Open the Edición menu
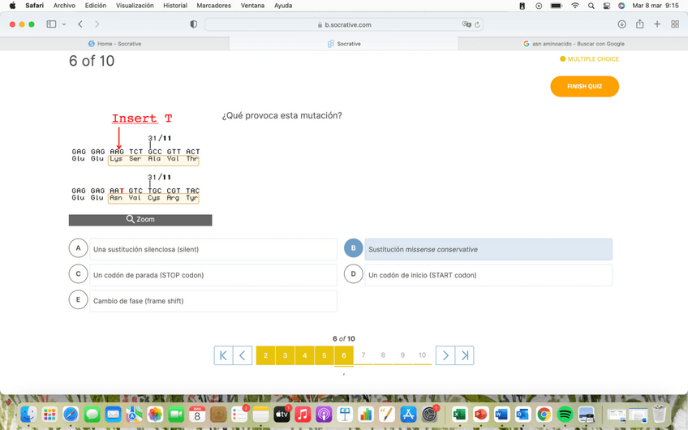The image size is (688, 430). click(96, 6)
